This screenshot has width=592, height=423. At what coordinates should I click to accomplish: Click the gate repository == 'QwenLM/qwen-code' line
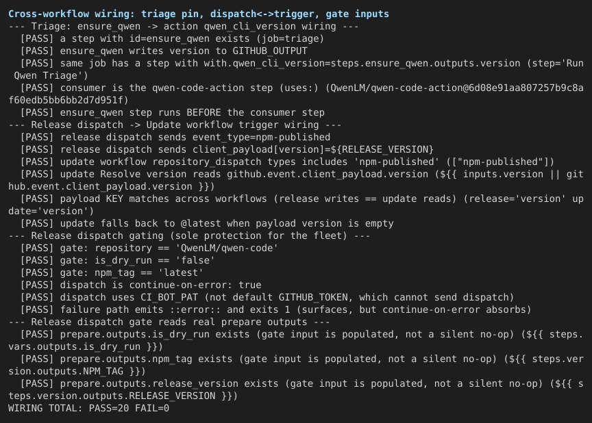149,248
